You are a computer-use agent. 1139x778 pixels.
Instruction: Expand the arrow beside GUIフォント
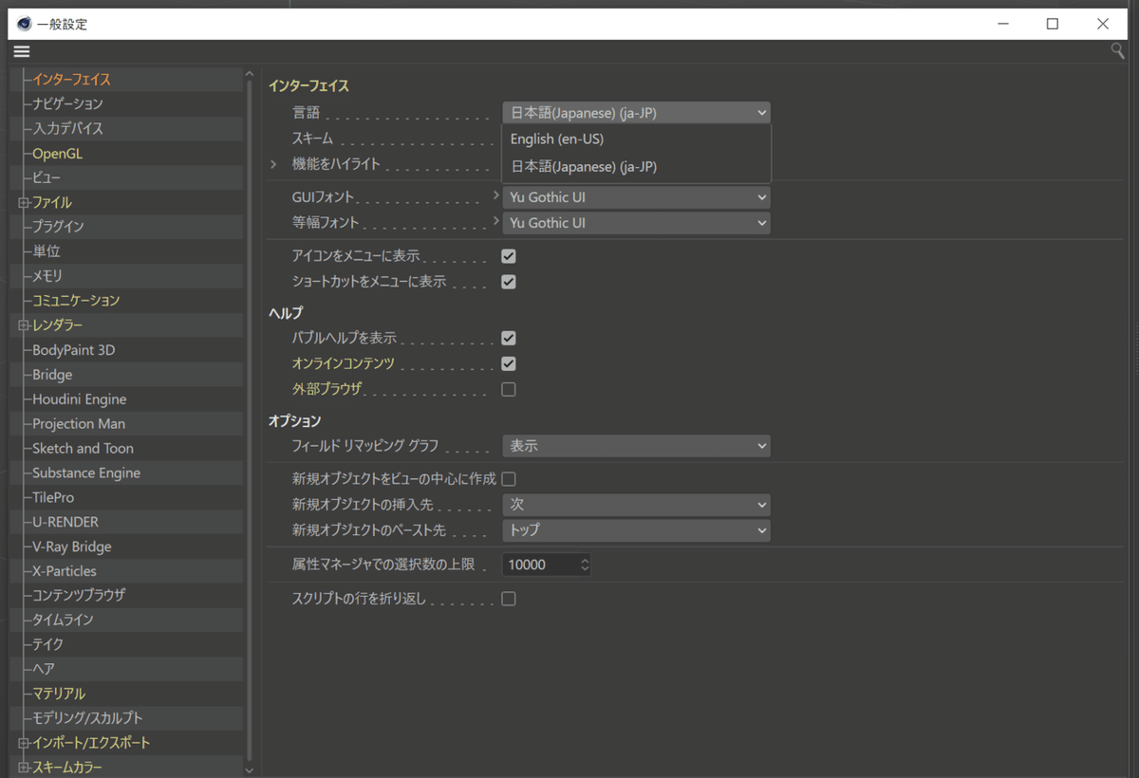495,195
